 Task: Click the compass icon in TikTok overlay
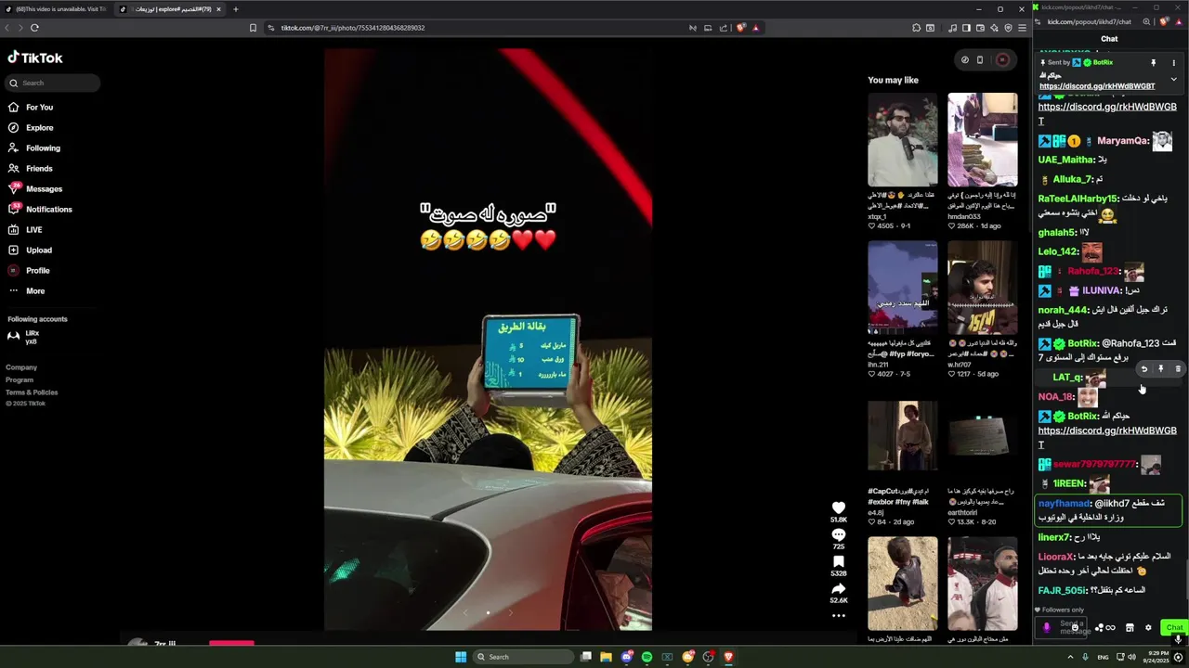tap(964, 60)
